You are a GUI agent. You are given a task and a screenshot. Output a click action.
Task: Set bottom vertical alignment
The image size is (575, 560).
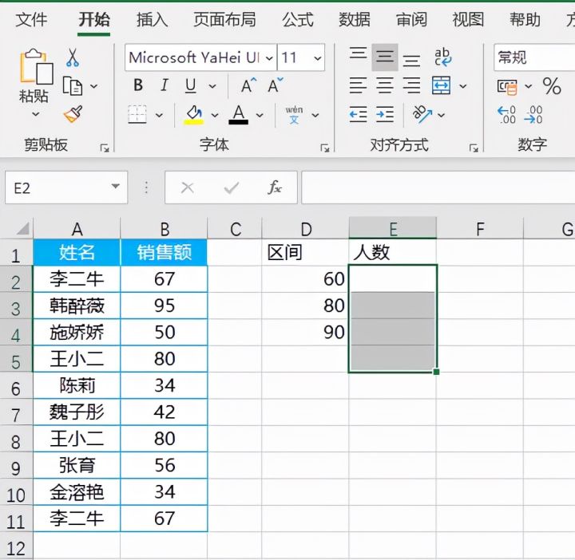pos(411,61)
